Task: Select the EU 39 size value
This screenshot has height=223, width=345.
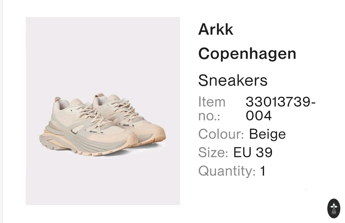Action: pos(253,152)
